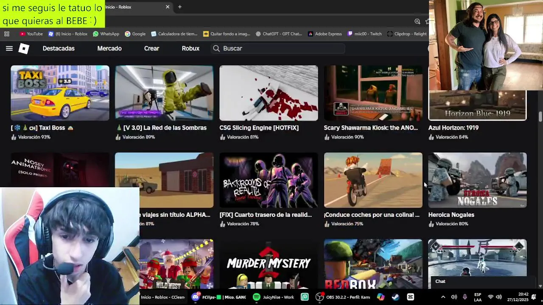This screenshot has width=543, height=305.
Task: Click the microphone tray icon
Action: [x=465, y=297]
